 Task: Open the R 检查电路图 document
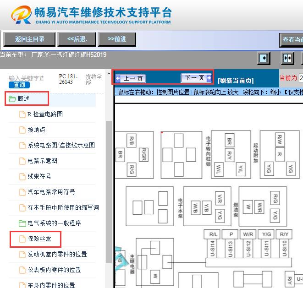(45, 114)
